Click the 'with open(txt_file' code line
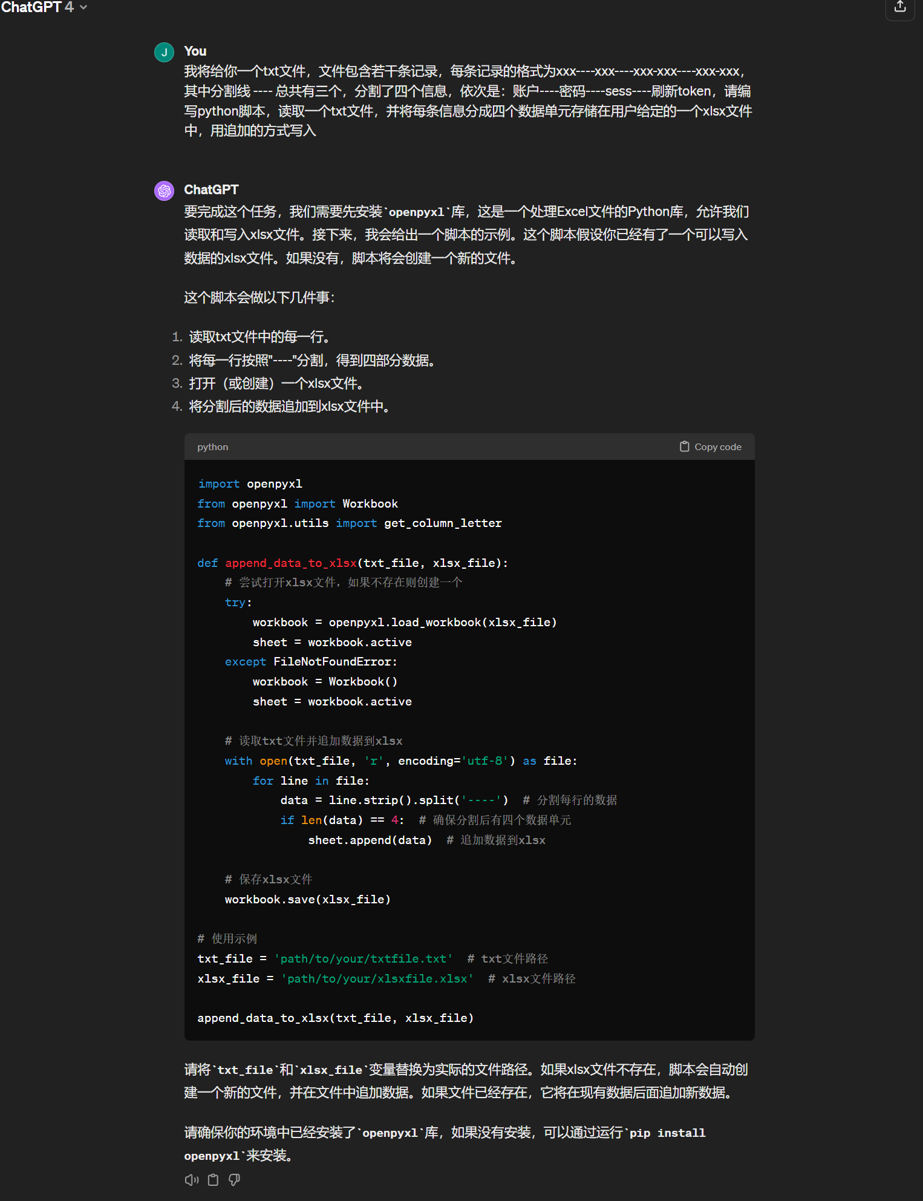This screenshot has width=923, height=1201. coord(401,761)
